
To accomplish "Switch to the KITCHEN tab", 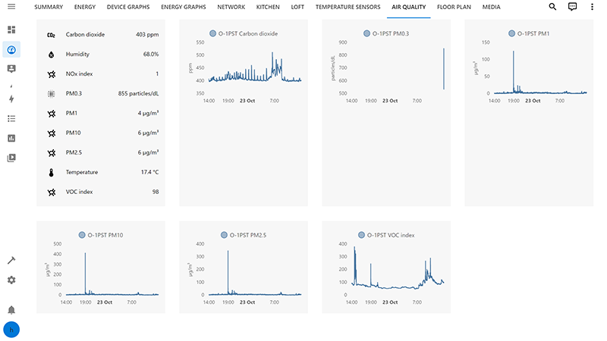I will point(268,7).
